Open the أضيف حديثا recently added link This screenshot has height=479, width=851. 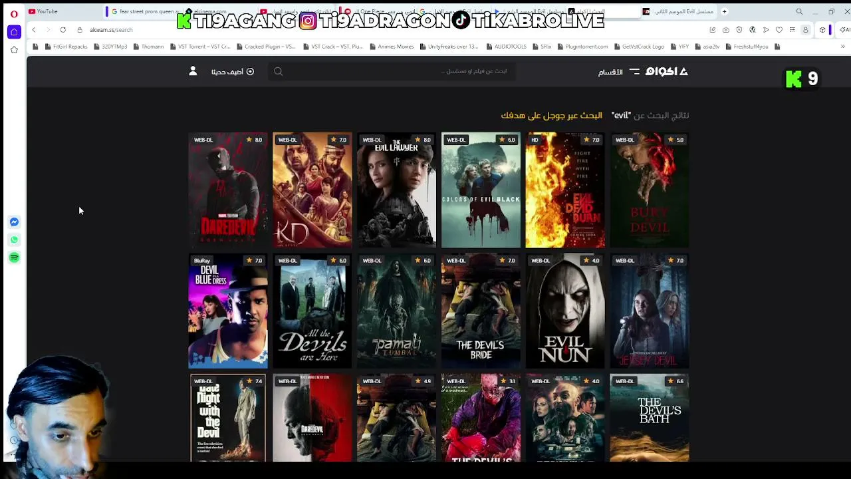232,72
